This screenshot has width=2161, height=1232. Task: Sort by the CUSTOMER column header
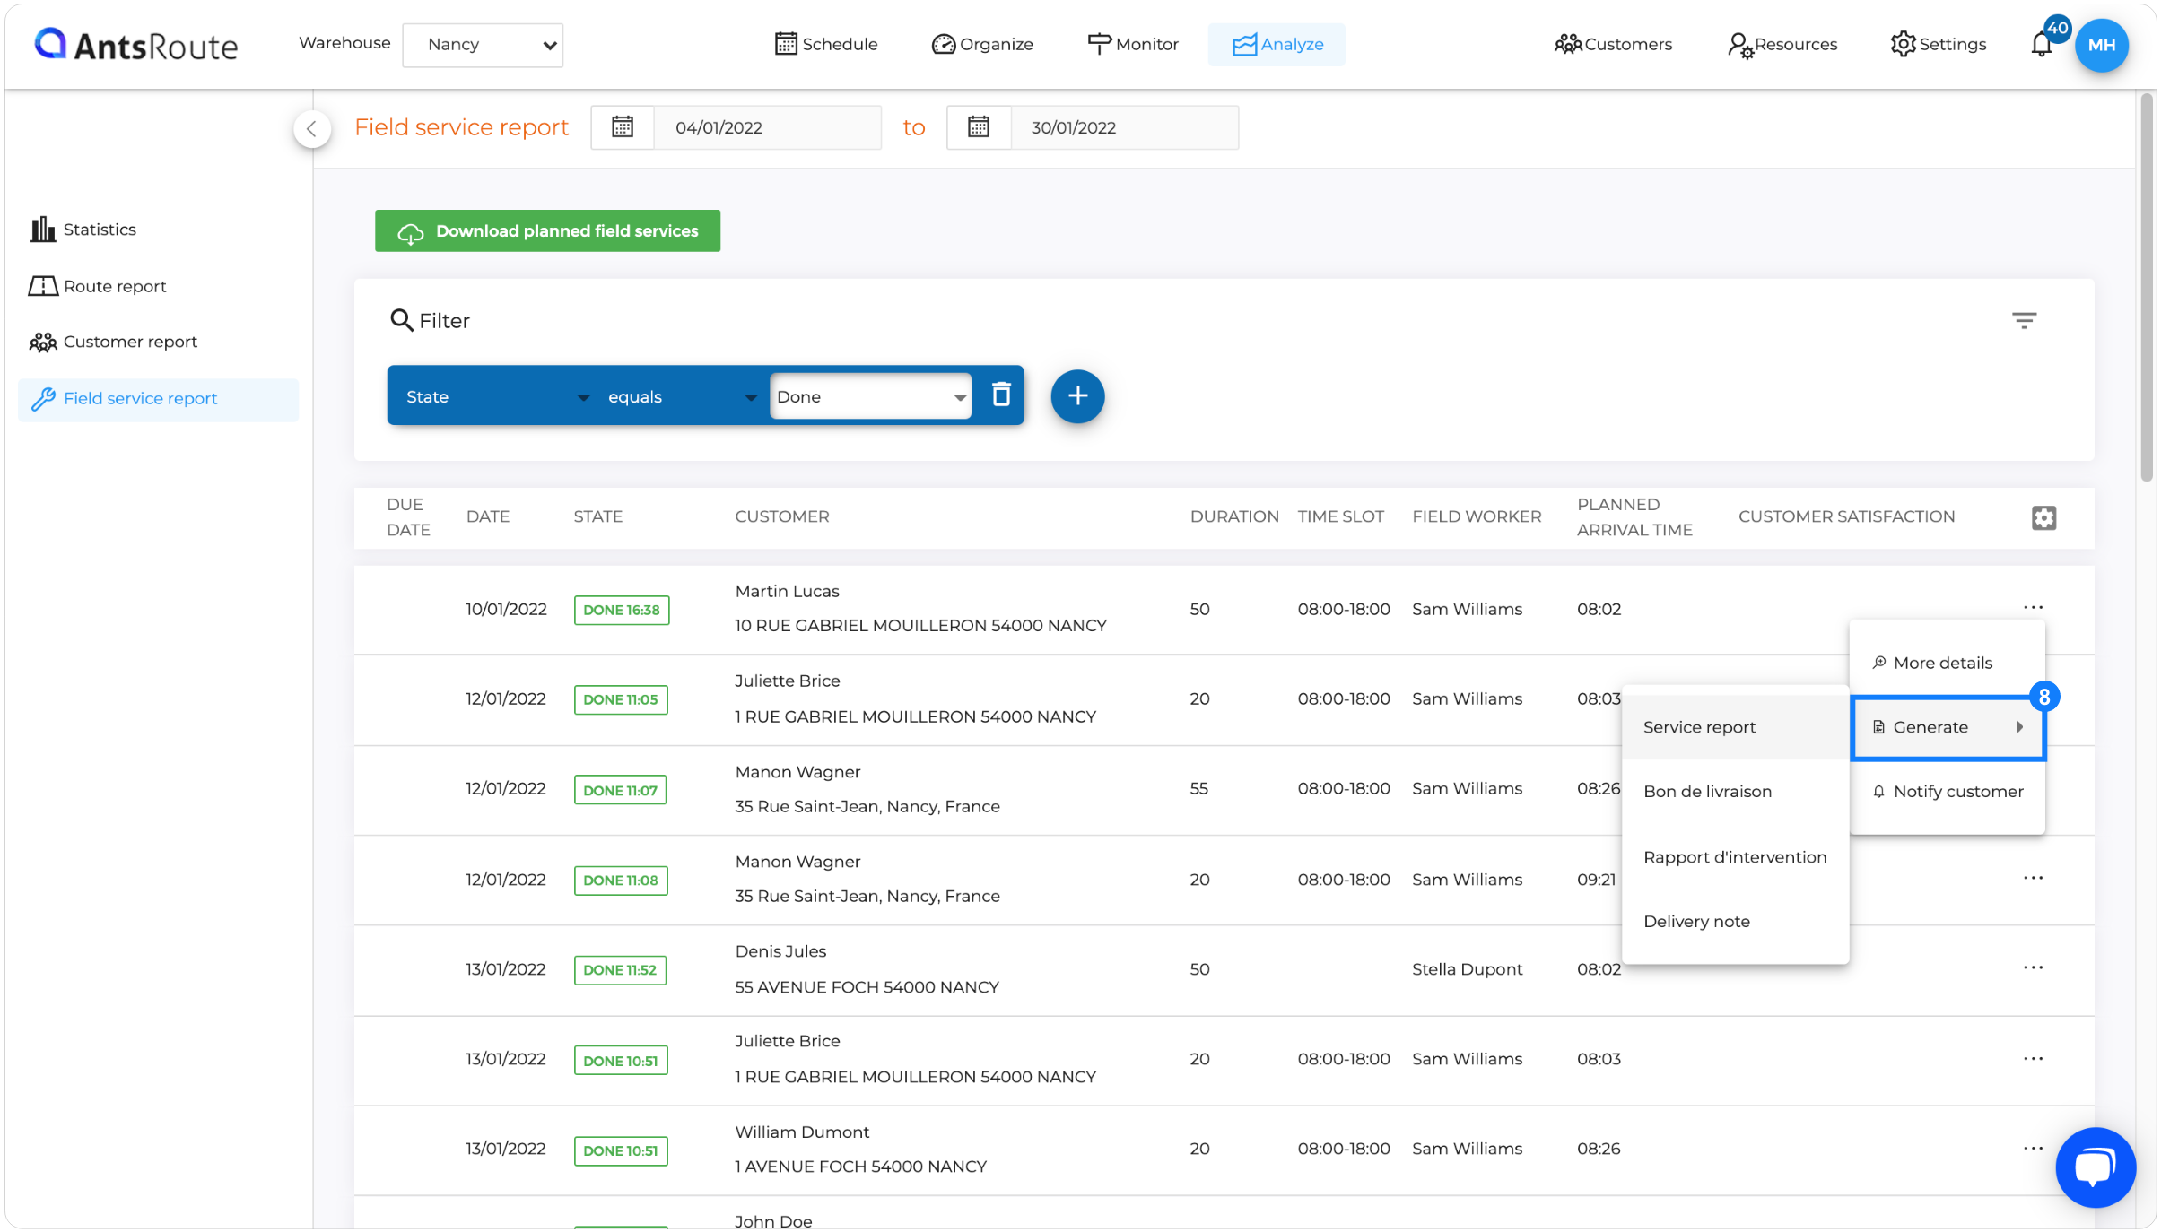[x=782, y=517]
